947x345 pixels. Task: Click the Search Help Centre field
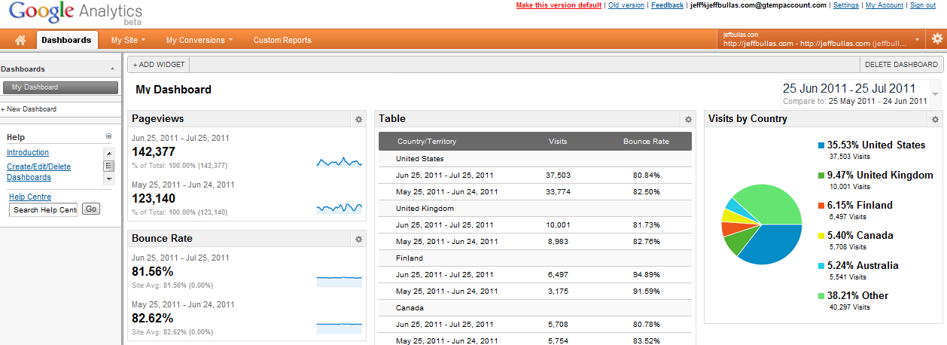[x=44, y=209]
